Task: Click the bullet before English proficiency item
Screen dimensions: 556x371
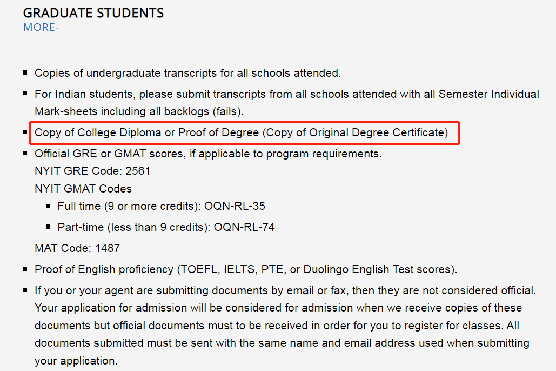Action: coord(25,269)
